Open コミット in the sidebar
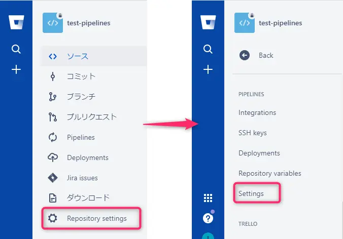Image resolution: width=343 pixels, height=239 pixels. (81, 76)
